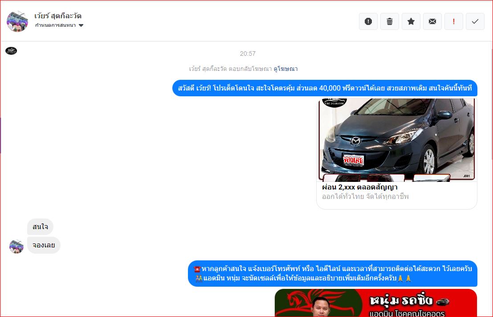Open the Mazda car ad image
The width and height of the screenshot is (493, 317).
pos(396,140)
